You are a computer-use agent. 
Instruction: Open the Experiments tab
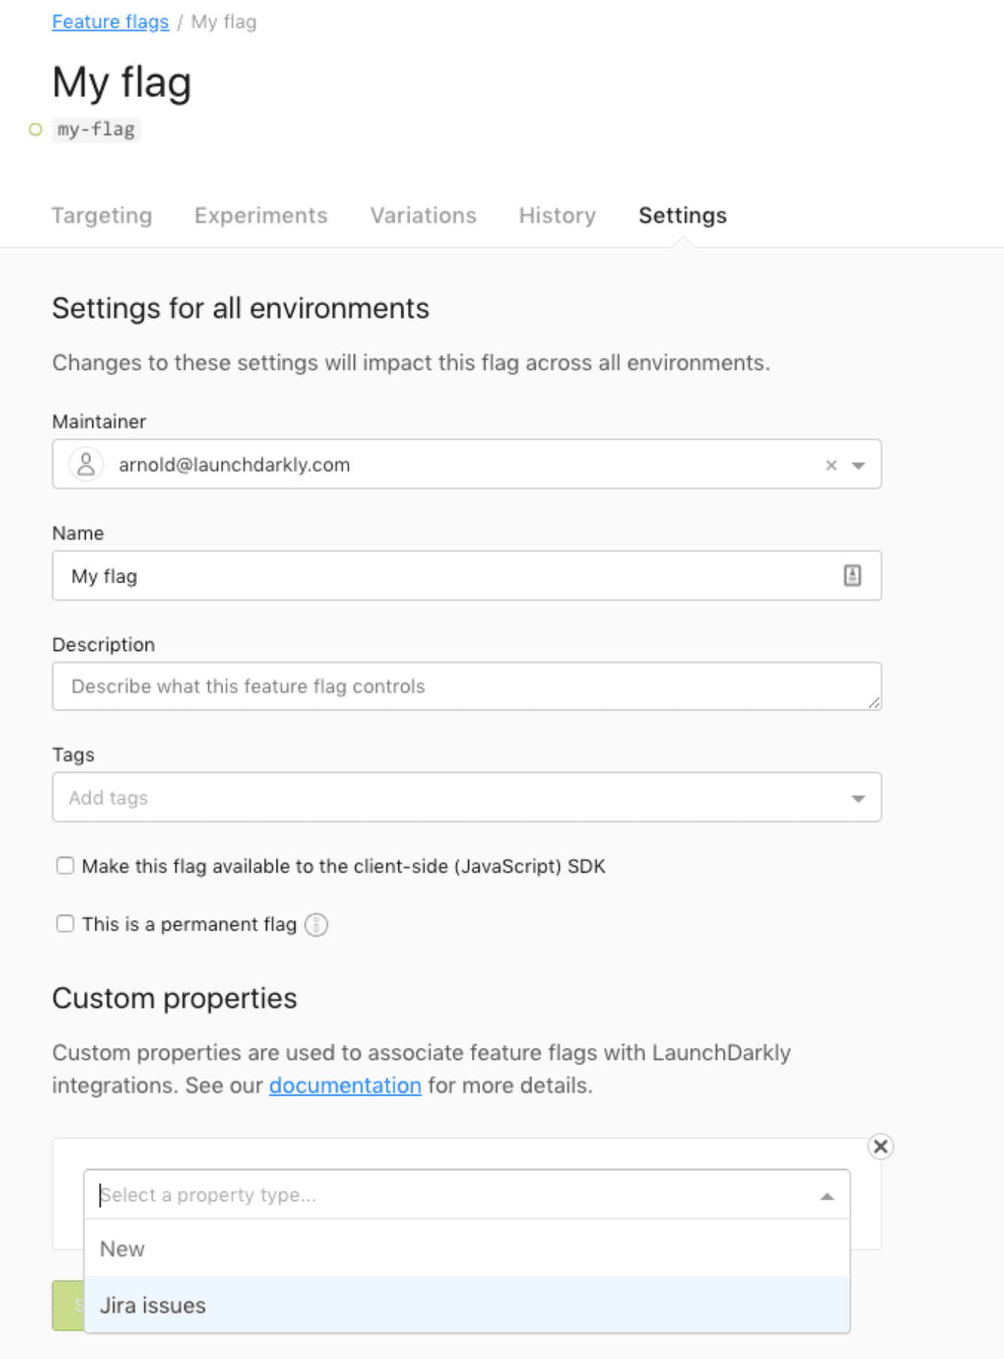[261, 216]
